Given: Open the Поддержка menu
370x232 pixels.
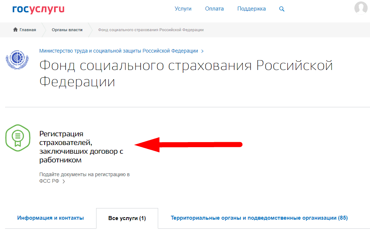Looking at the screenshot, I should coord(251,9).
